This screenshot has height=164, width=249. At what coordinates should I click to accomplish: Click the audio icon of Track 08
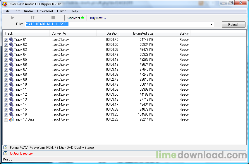11,74
